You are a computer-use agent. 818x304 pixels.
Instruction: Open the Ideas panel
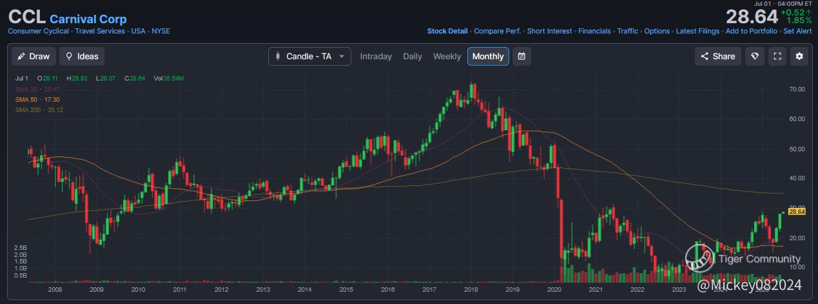82,56
